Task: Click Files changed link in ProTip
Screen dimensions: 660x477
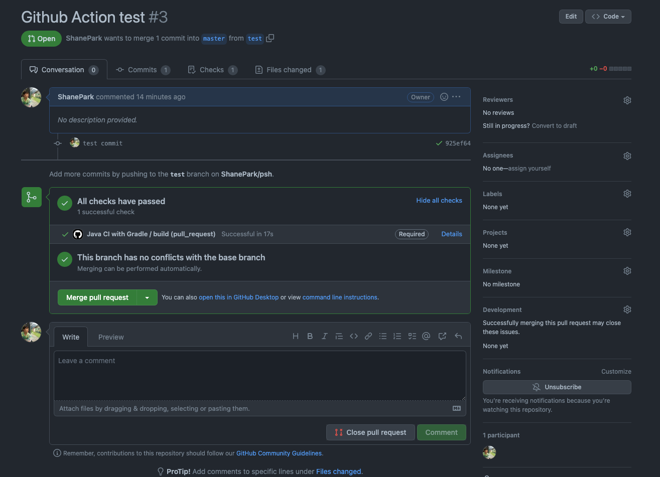Action: click(338, 471)
